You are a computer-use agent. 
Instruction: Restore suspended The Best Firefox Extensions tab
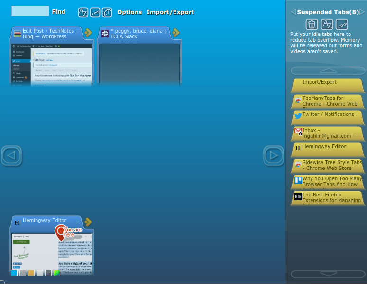(x=328, y=198)
